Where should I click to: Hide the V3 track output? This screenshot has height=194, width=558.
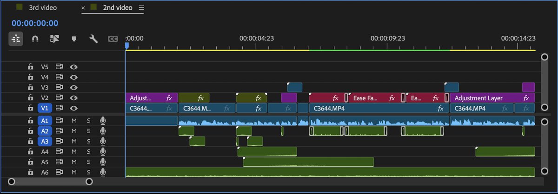(73, 87)
